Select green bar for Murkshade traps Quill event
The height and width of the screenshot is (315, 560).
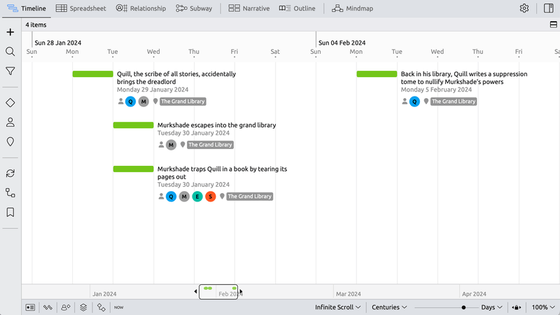(133, 169)
